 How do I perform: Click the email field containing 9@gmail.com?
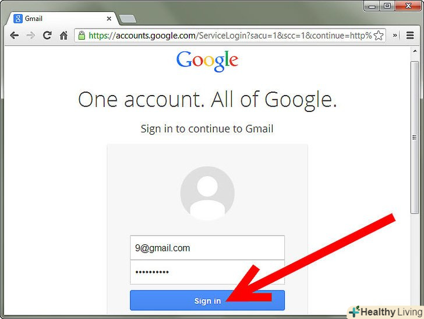coord(207,248)
